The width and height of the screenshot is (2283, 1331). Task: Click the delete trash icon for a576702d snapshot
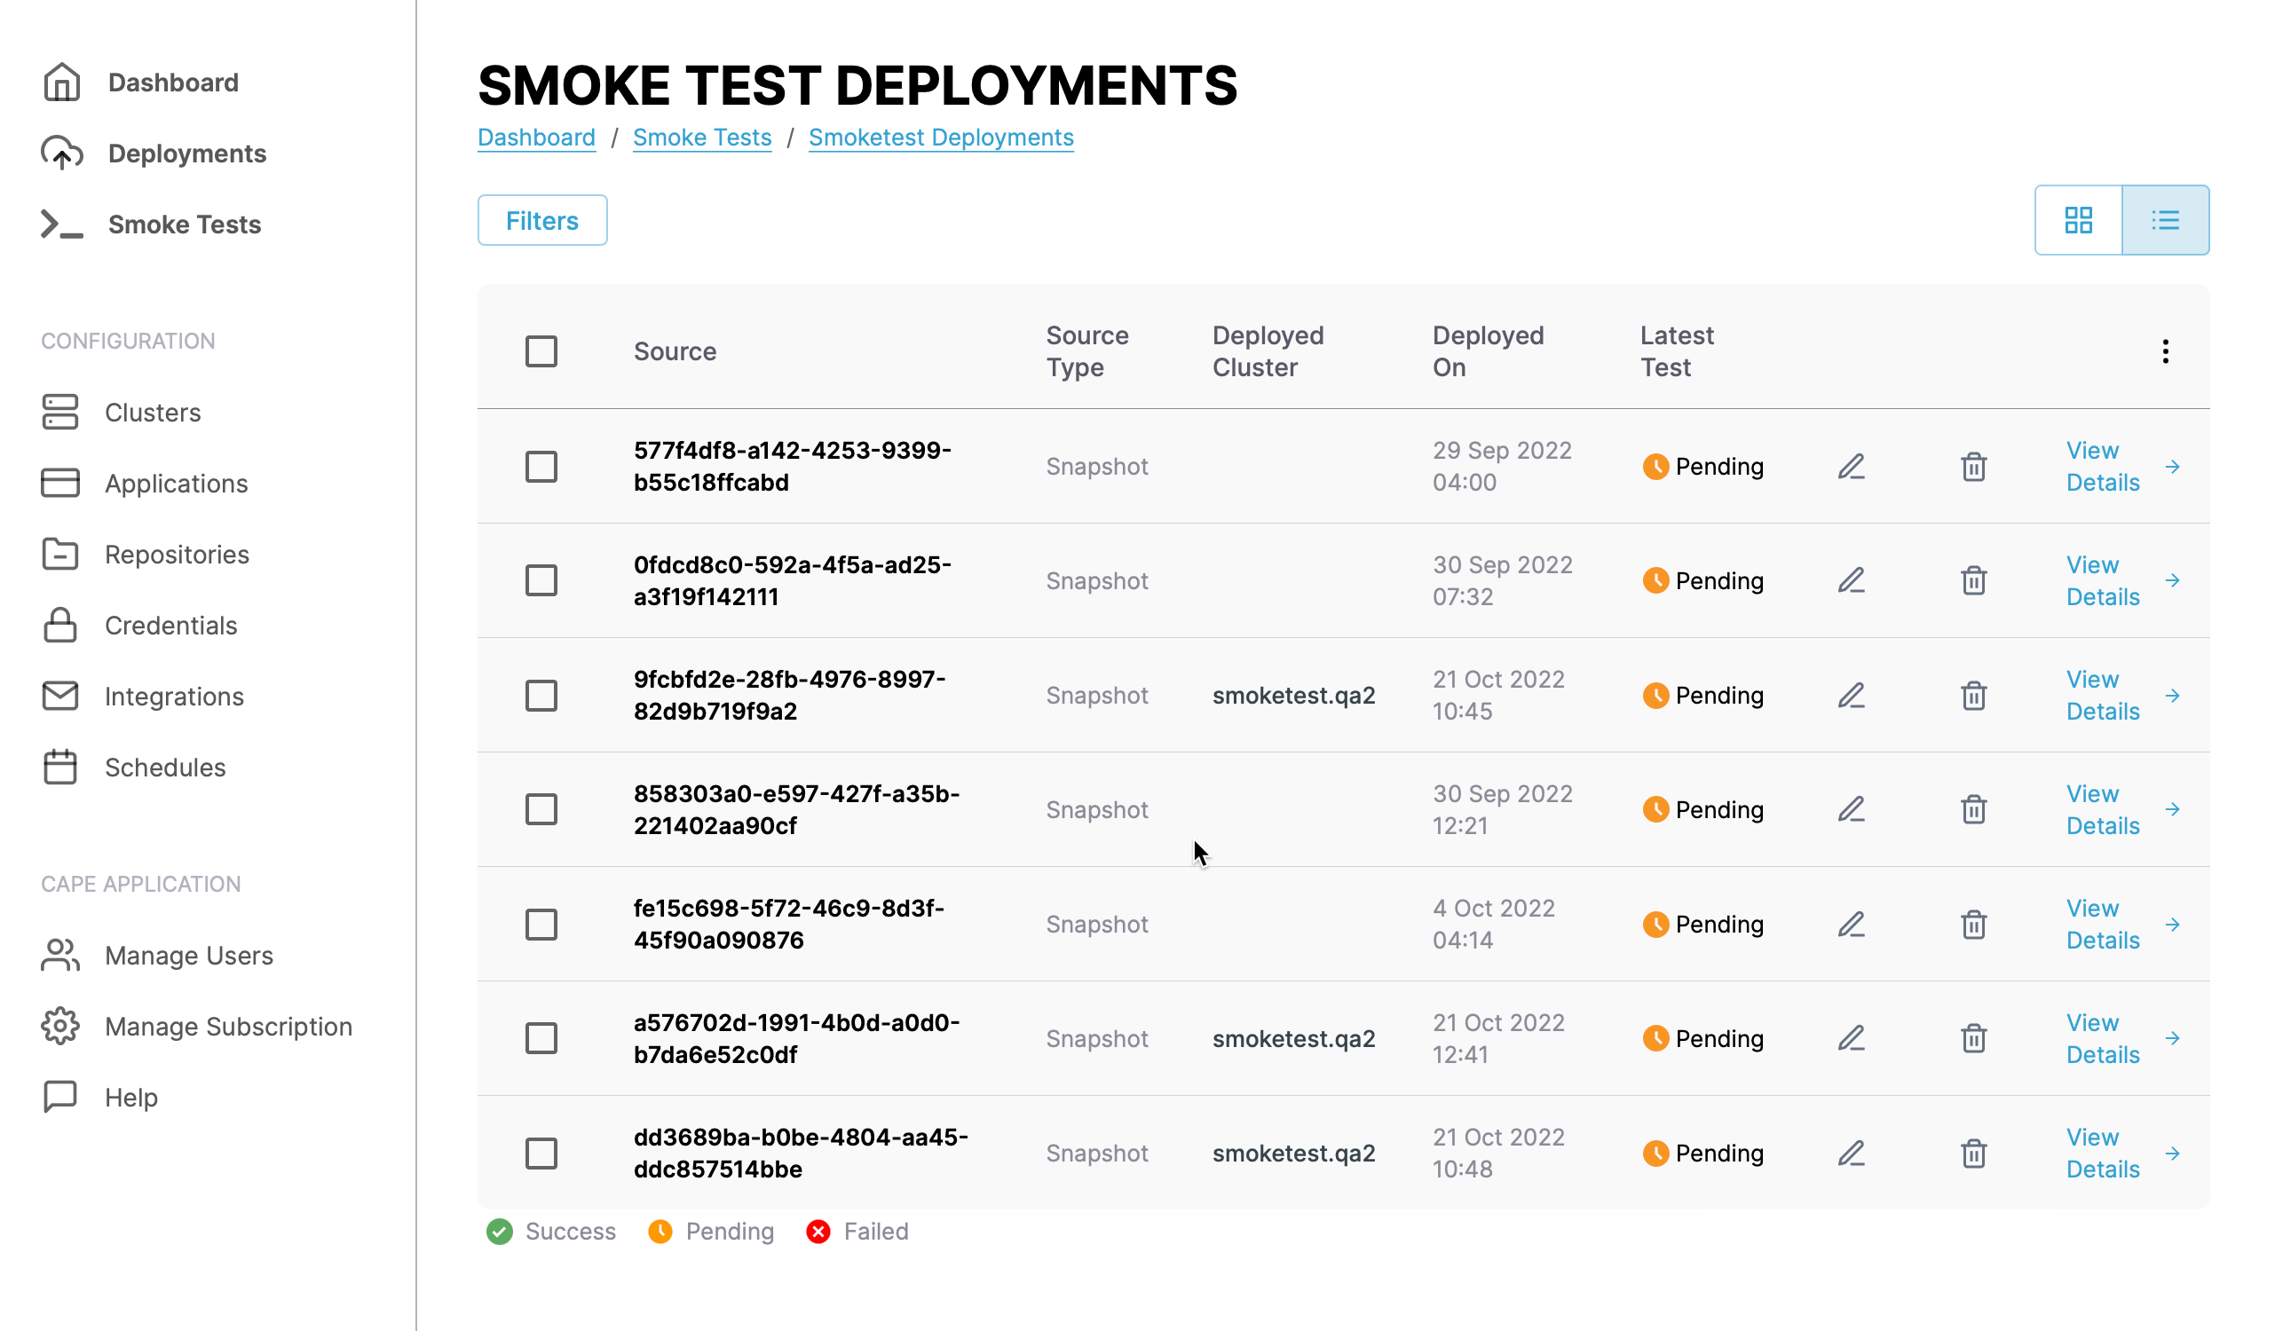coord(1974,1038)
